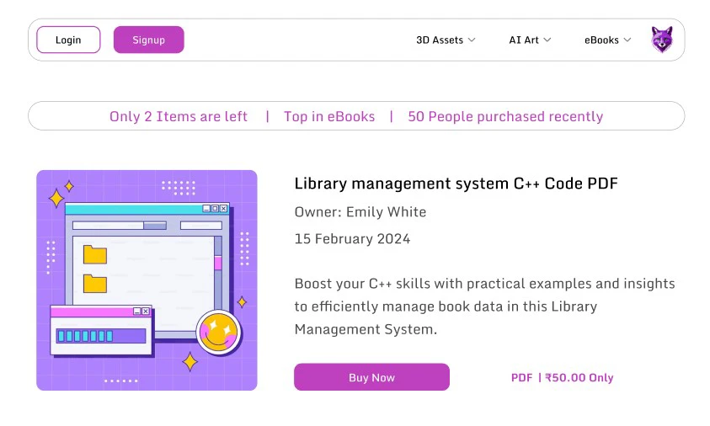Click the smiley face emoji in the illustration
Screen dimensions: 710x426
pos(218,333)
